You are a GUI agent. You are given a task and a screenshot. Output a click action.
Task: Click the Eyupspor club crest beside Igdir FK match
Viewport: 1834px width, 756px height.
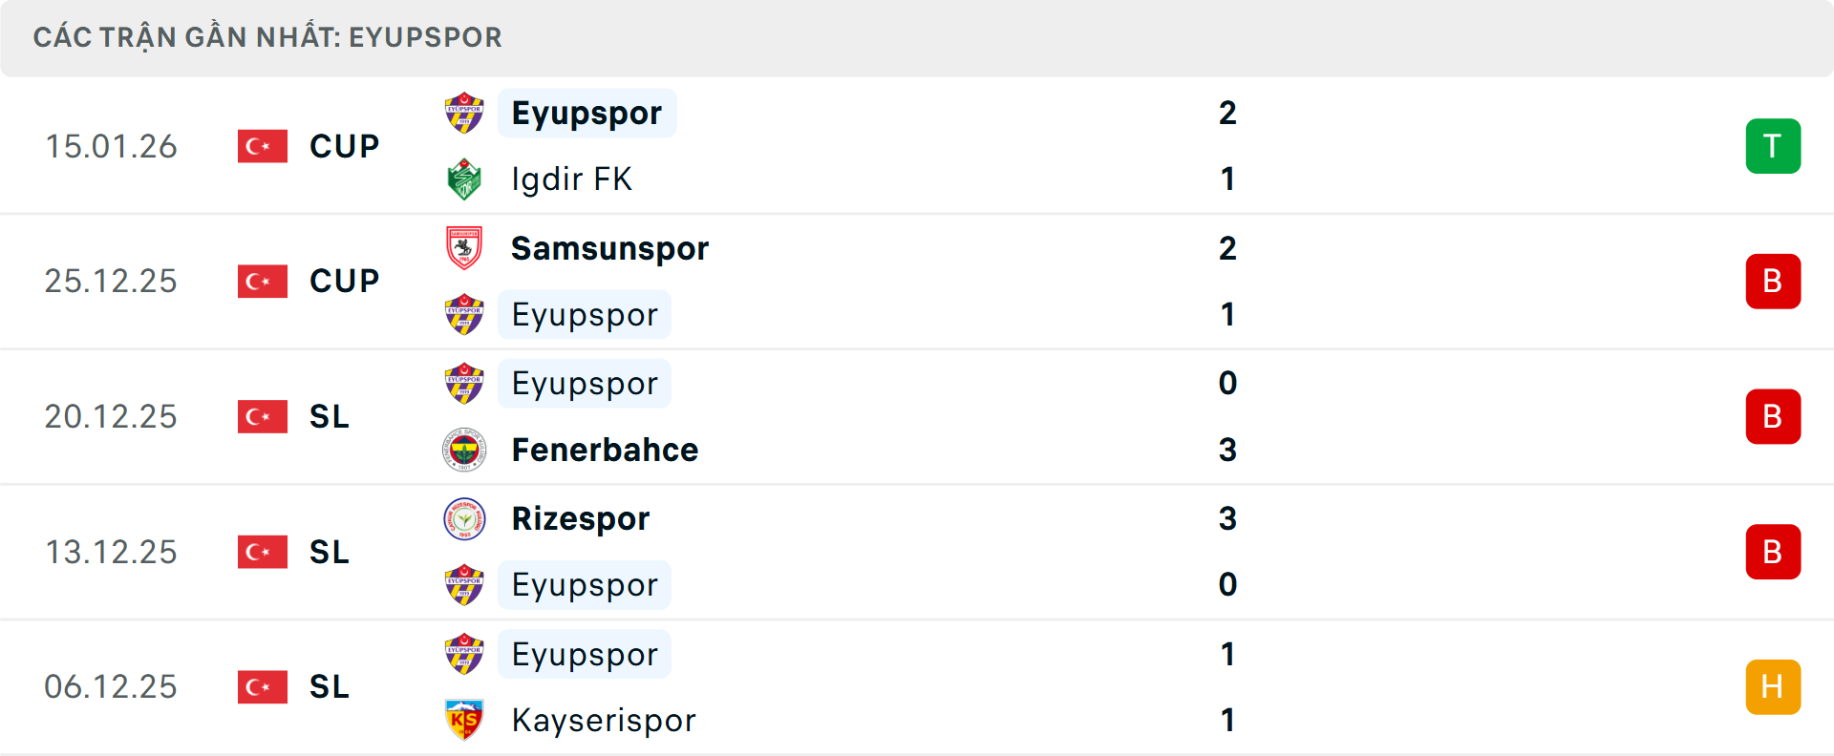click(x=464, y=113)
